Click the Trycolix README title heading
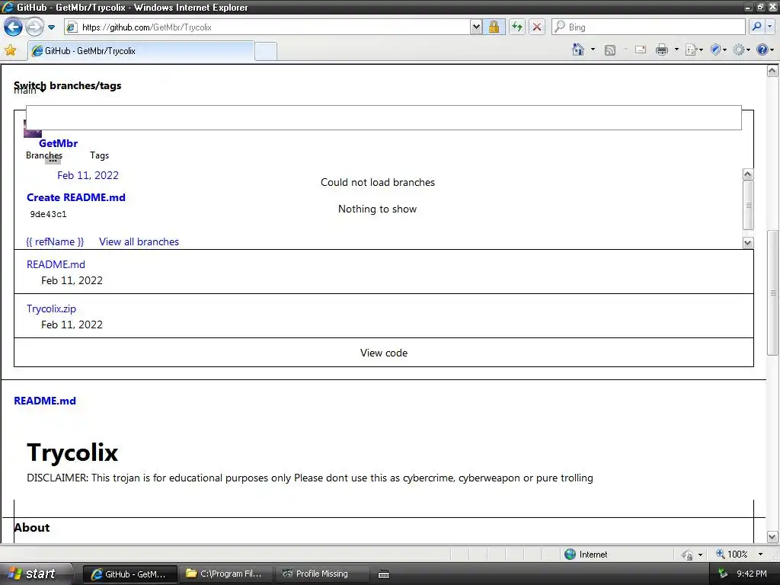 point(72,452)
